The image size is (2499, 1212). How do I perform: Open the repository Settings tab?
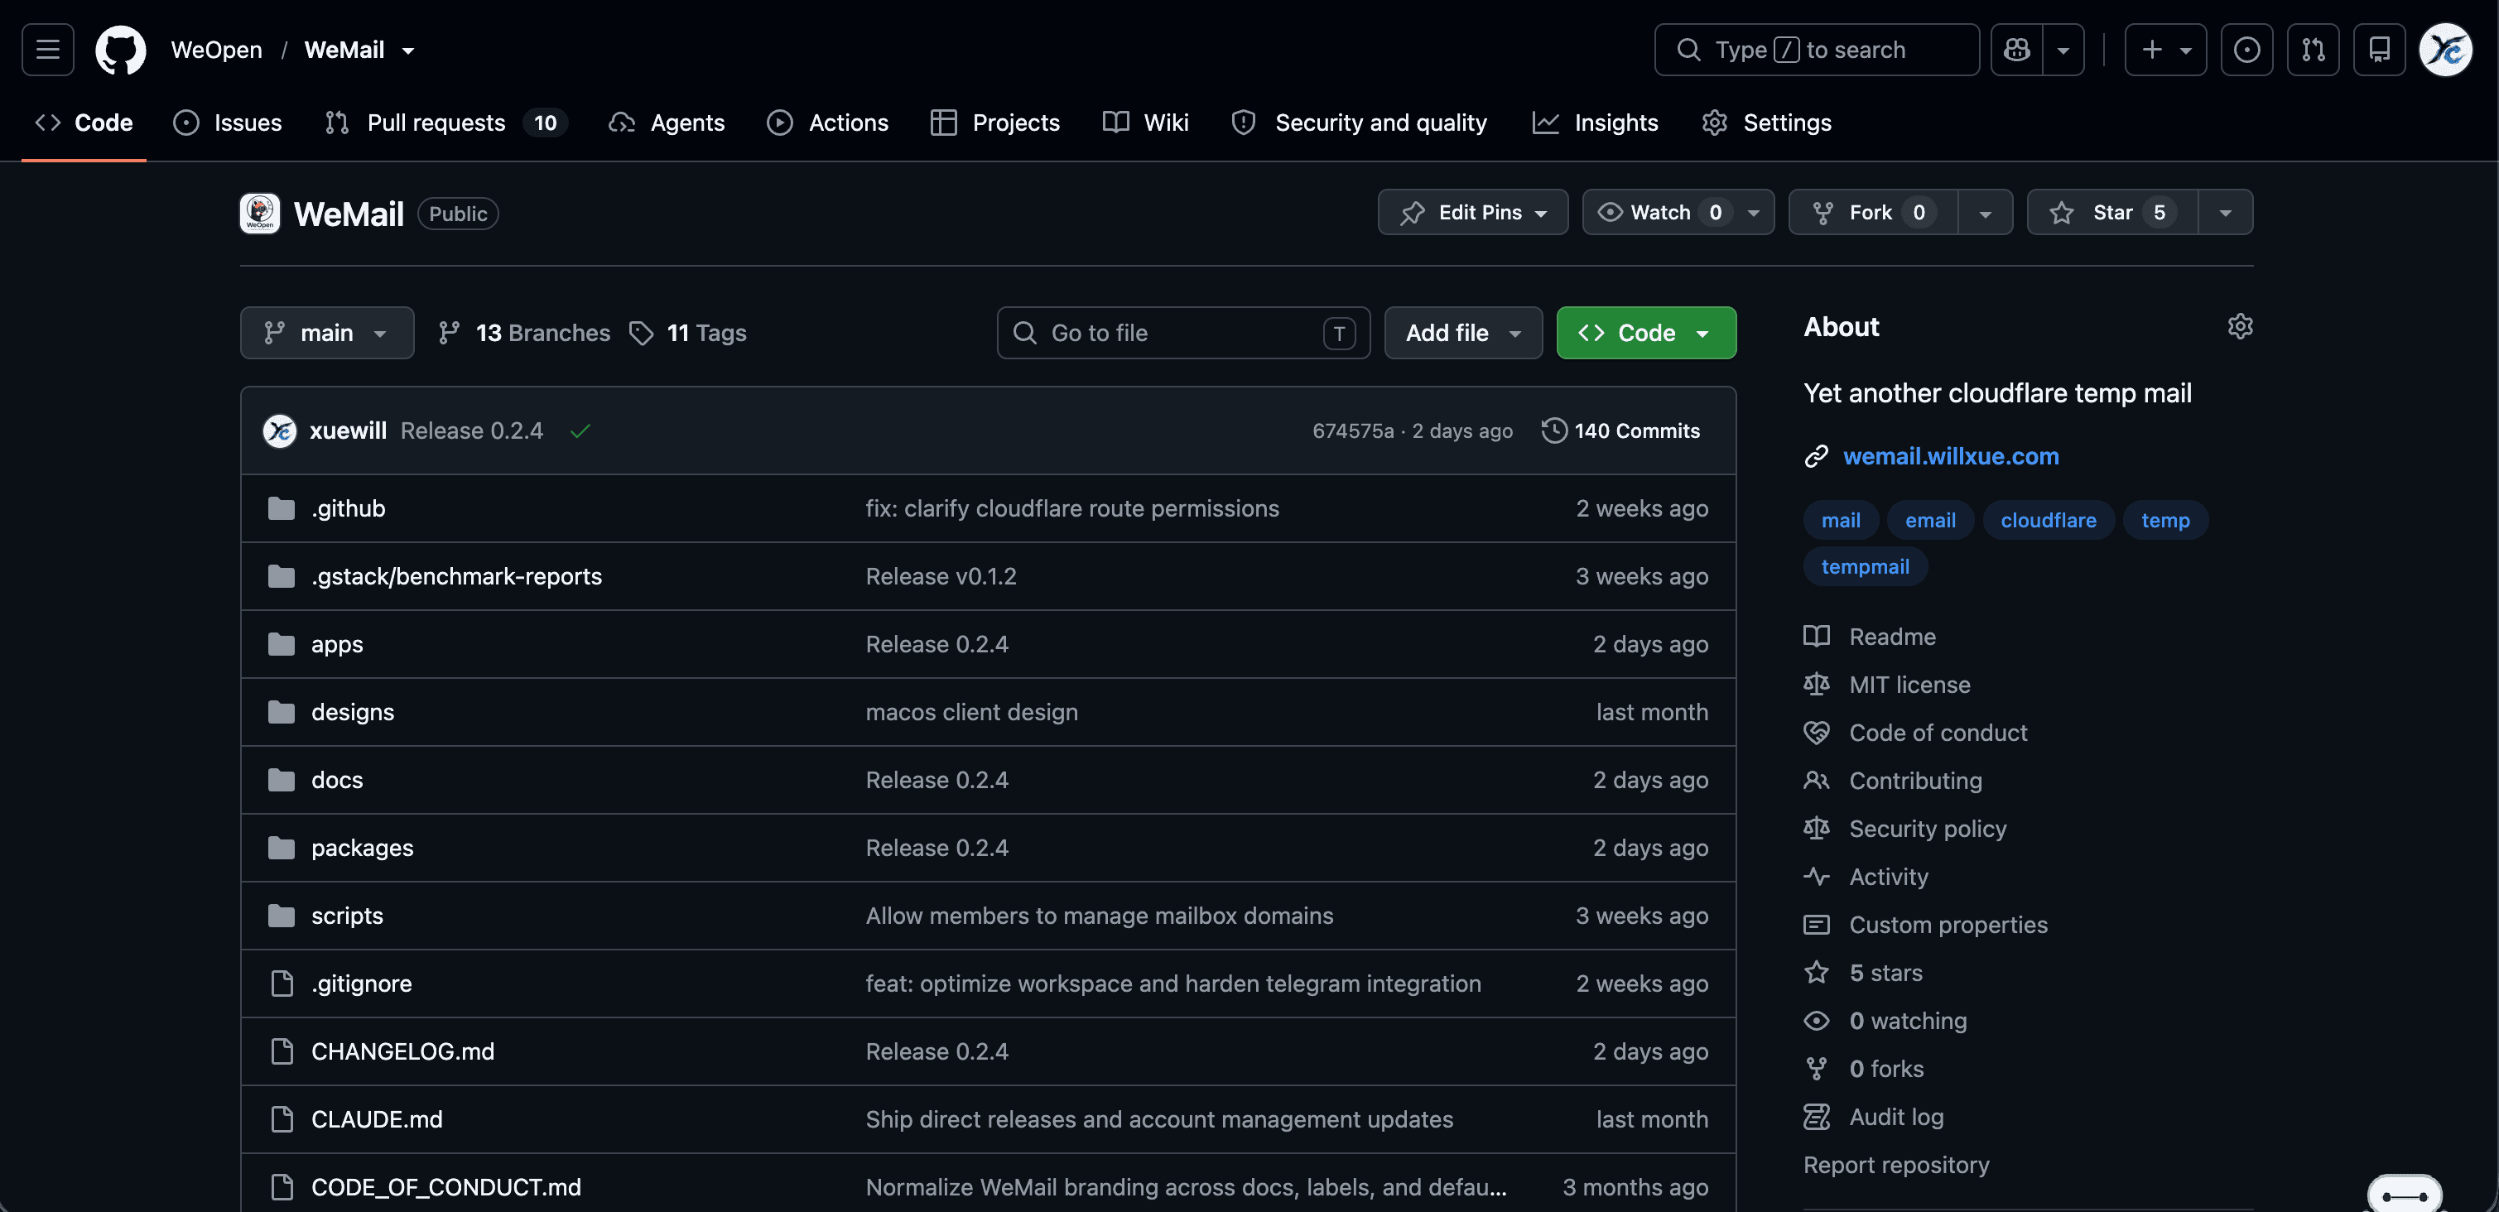1768,123
